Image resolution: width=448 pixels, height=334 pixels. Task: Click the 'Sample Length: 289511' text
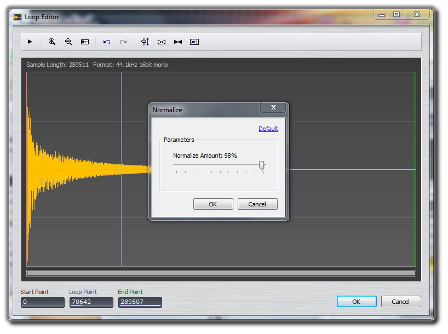(58, 65)
